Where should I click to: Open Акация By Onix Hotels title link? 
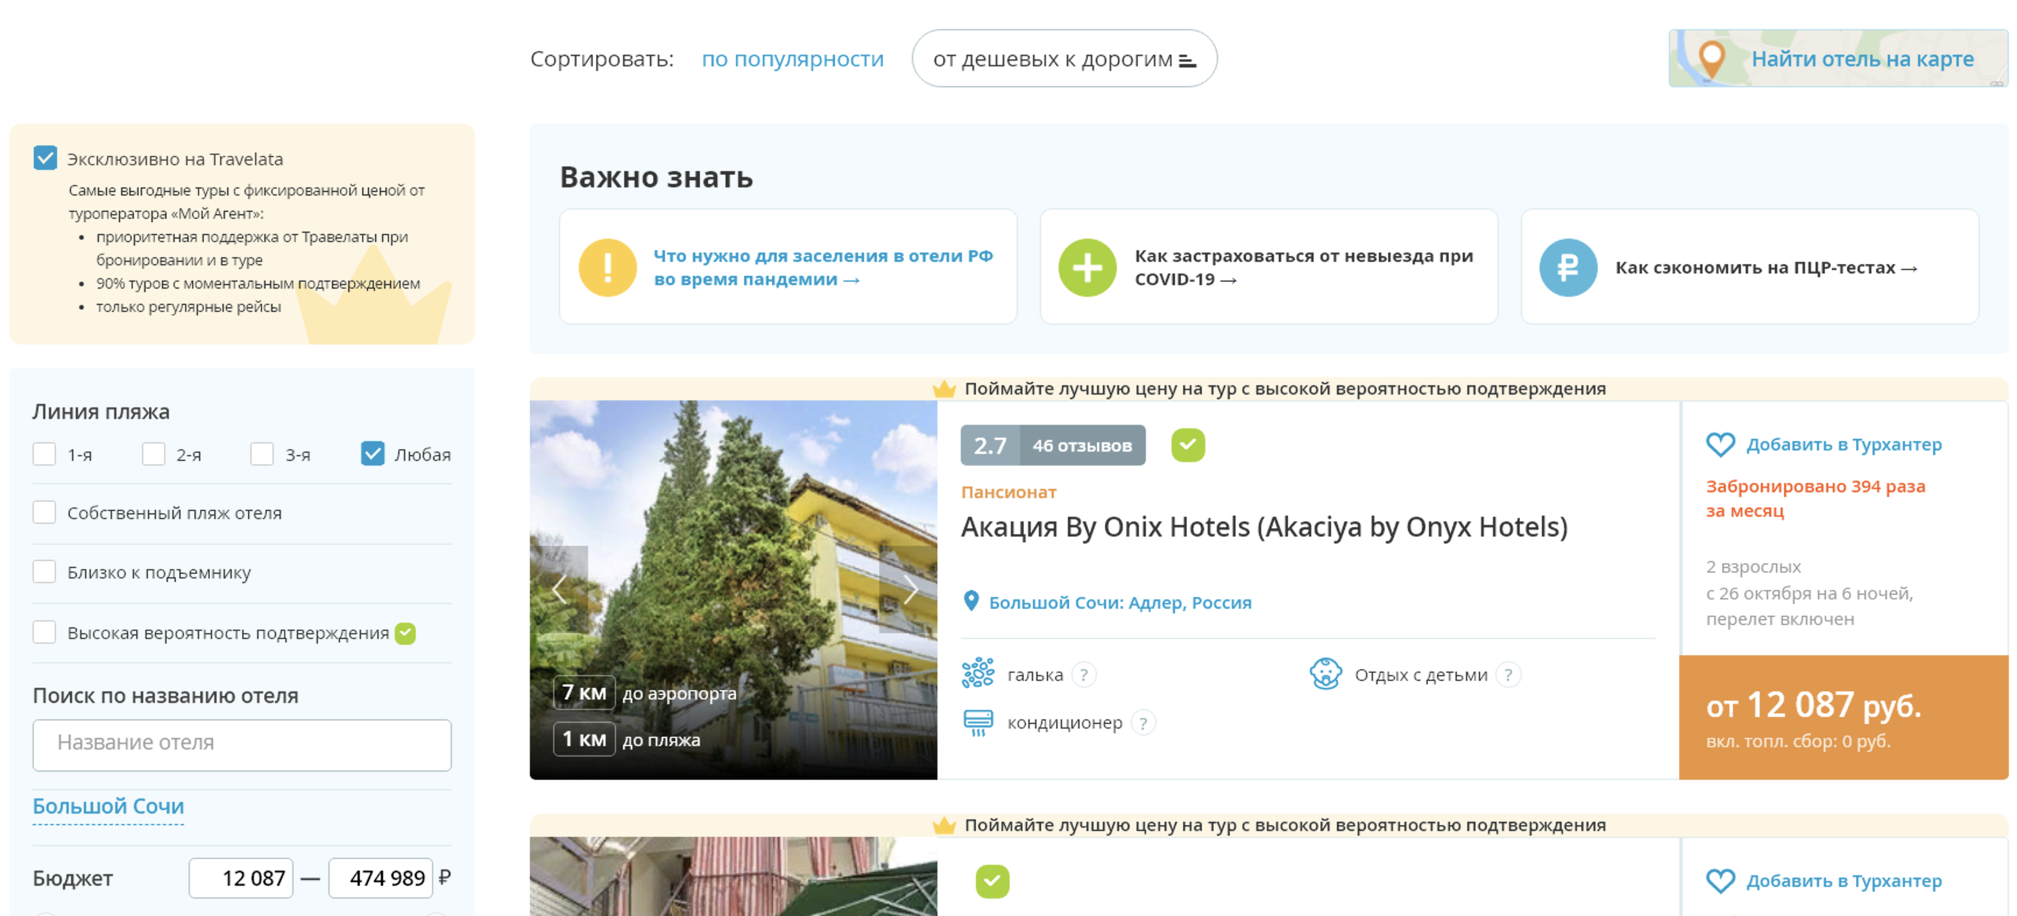[x=1264, y=528]
